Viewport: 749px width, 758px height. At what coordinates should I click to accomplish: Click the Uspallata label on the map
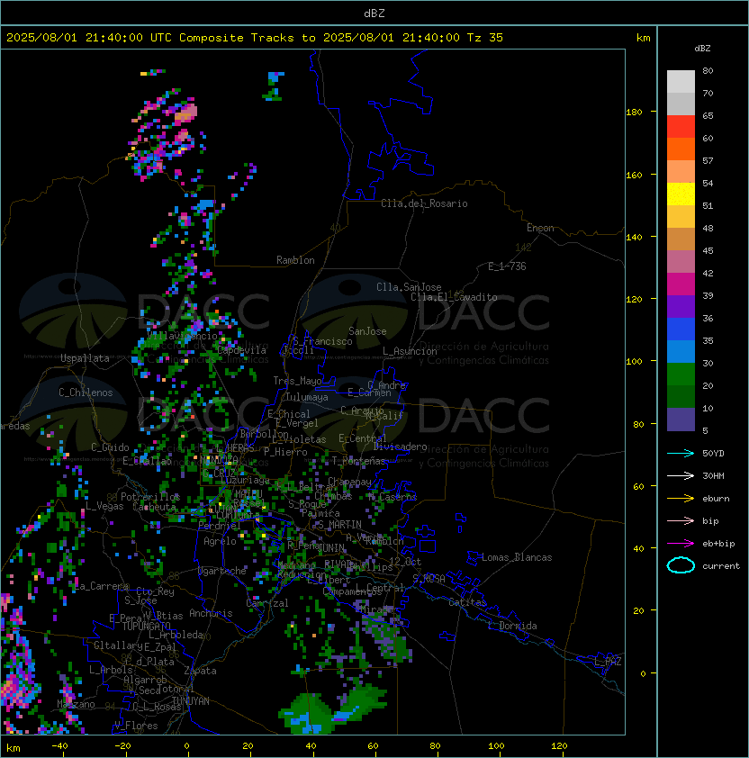pos(85,358)
